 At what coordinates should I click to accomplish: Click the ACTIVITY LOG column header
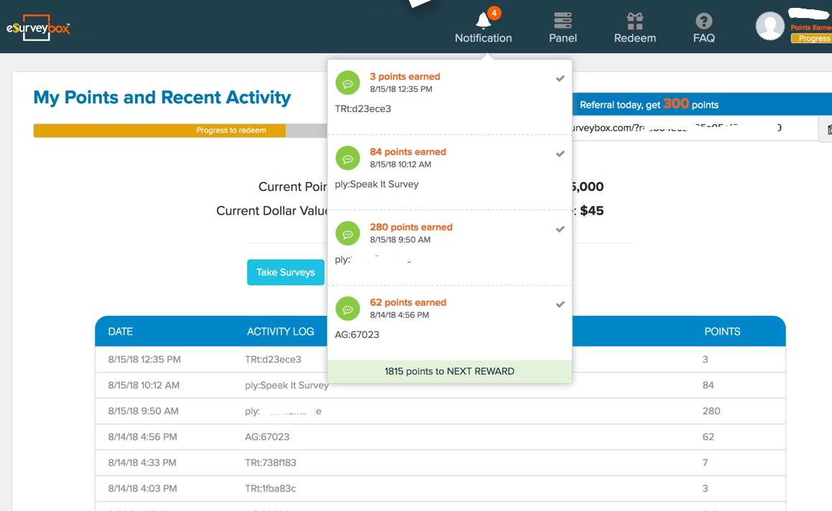(280, 332)
